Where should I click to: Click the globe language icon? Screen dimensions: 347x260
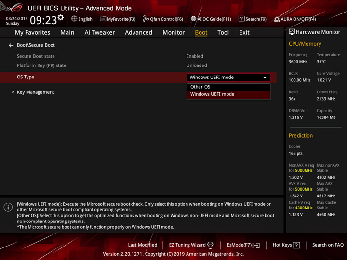74,19
